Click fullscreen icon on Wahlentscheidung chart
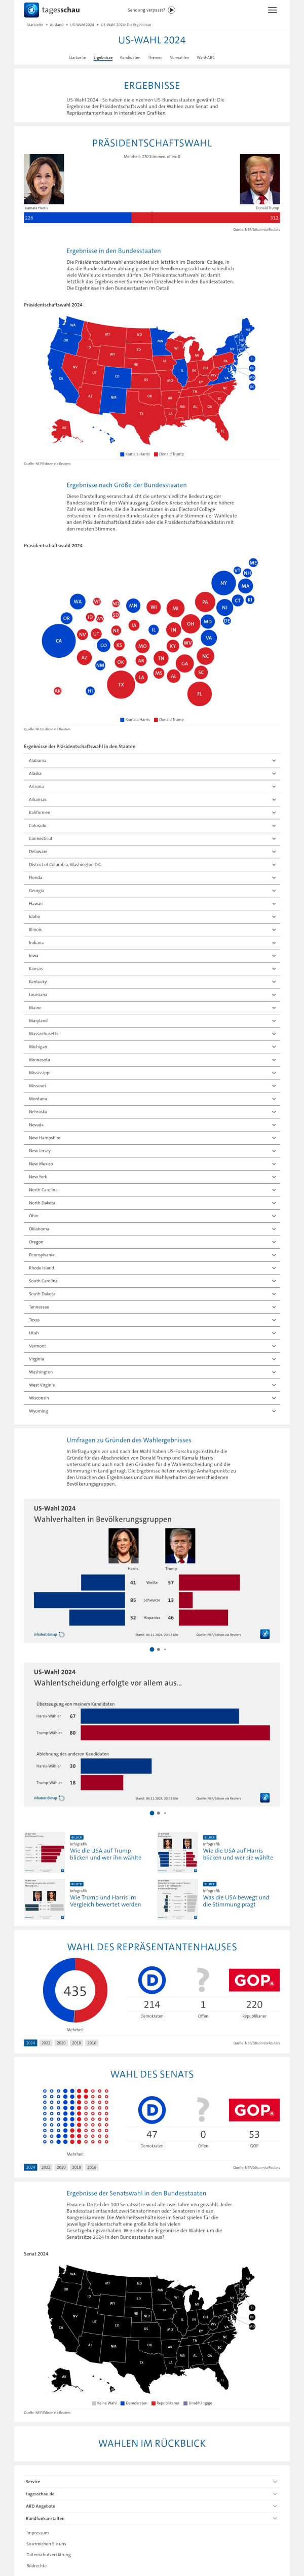 coord(265,1797)
